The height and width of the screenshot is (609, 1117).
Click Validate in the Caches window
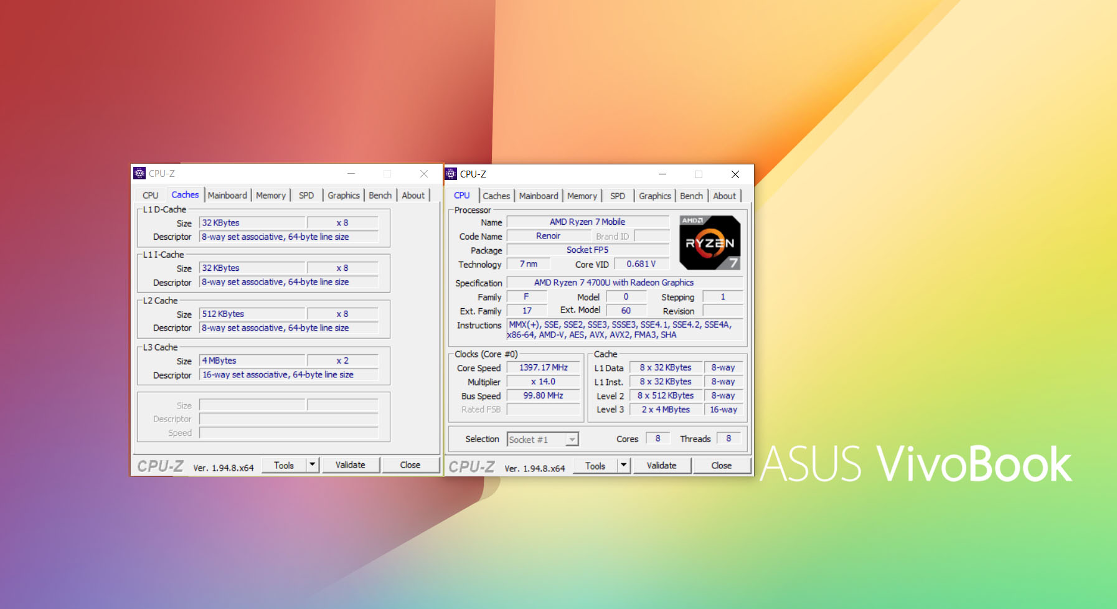pos(351,465)
